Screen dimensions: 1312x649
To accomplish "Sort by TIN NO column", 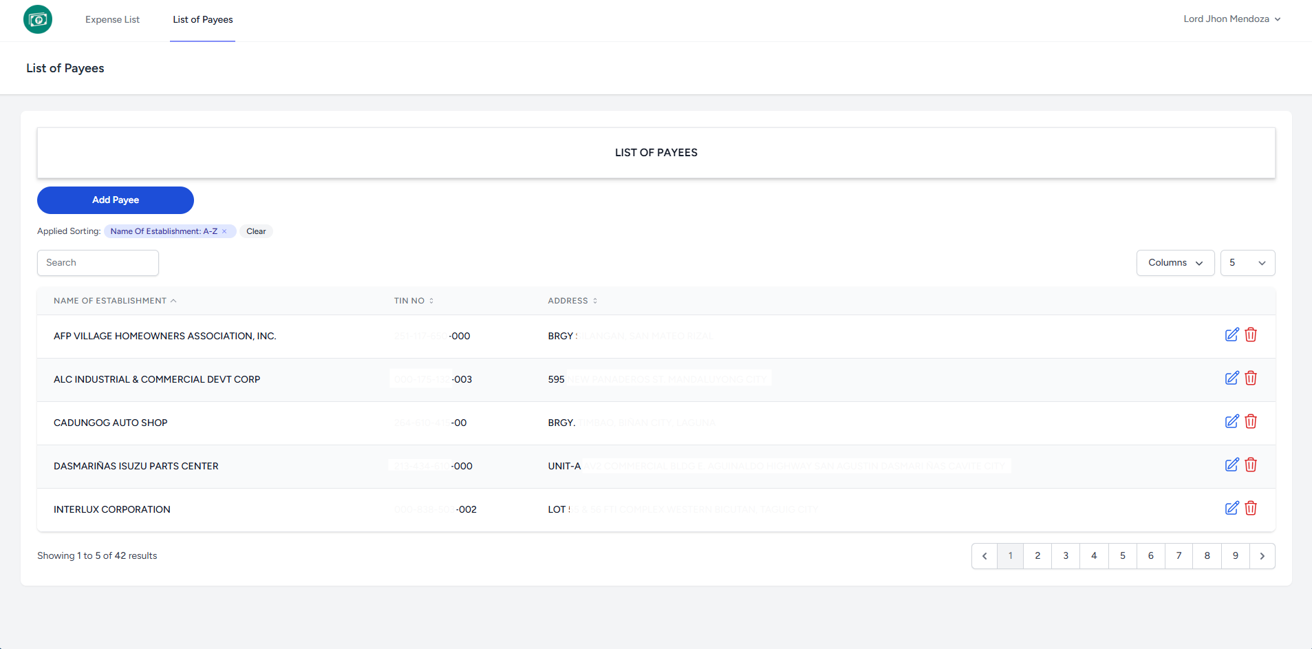I will point(413,301).
